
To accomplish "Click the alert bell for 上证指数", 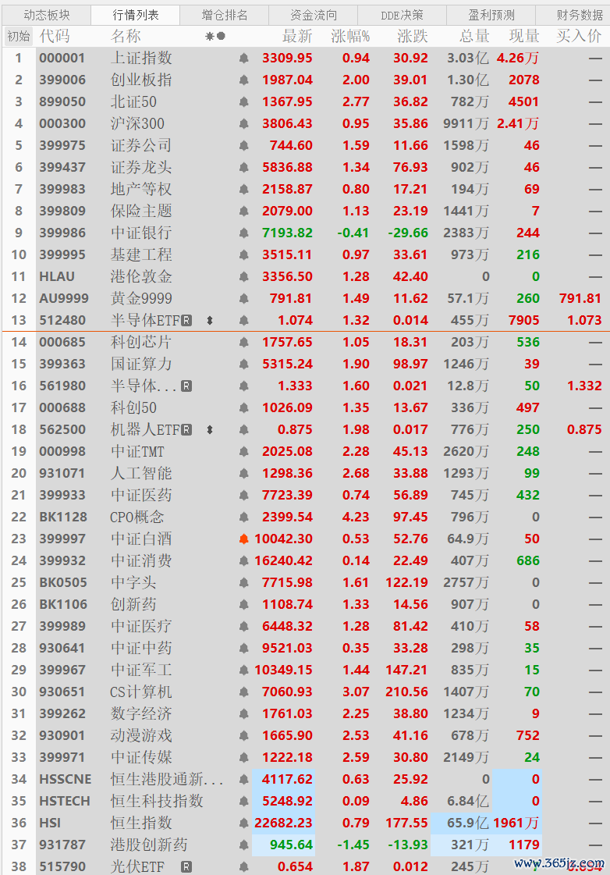I will pos(243,58).
